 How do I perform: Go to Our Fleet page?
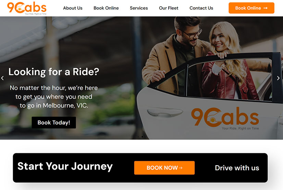[169, 8]
